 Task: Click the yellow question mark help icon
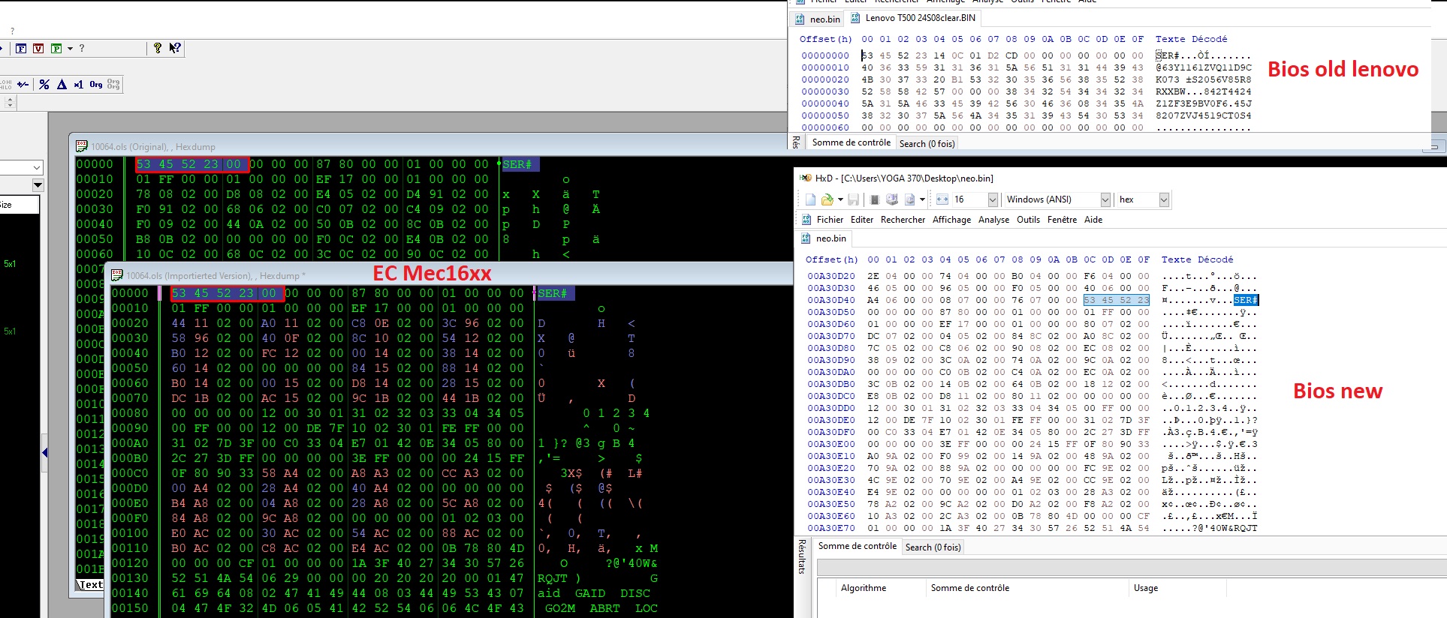pos(157,48)
